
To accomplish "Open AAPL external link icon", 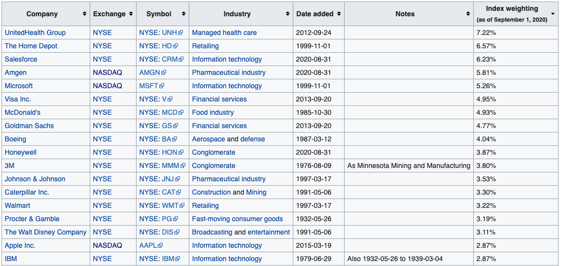I will coord(161,245).
